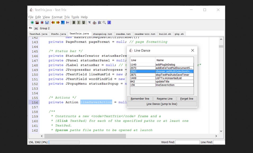253x153 pixels.
Task: Select the addPlugInDialog row
Action: pyautogui.click(x=162, y=64)
